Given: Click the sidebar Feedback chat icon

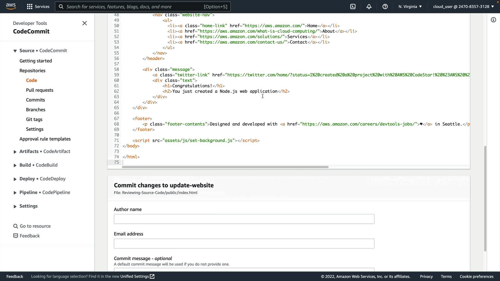Looking at the screenshot, I should pos(16,236).
